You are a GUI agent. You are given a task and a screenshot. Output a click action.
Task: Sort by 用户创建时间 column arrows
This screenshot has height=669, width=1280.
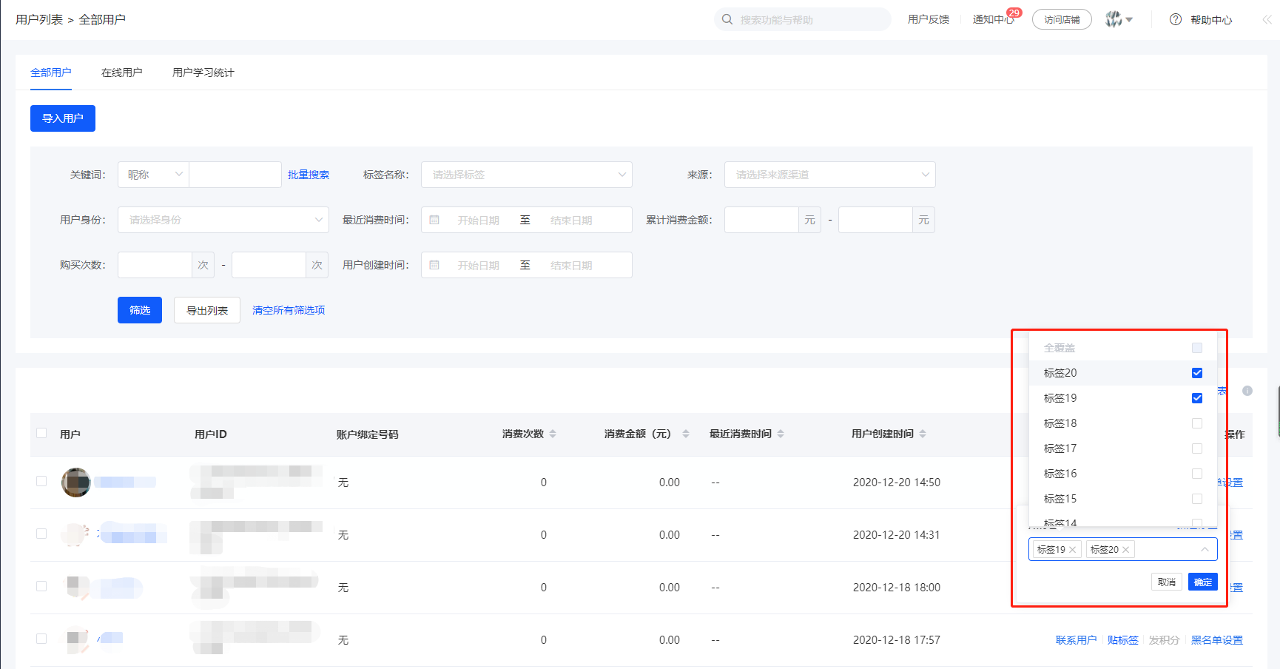click(923, 434)
